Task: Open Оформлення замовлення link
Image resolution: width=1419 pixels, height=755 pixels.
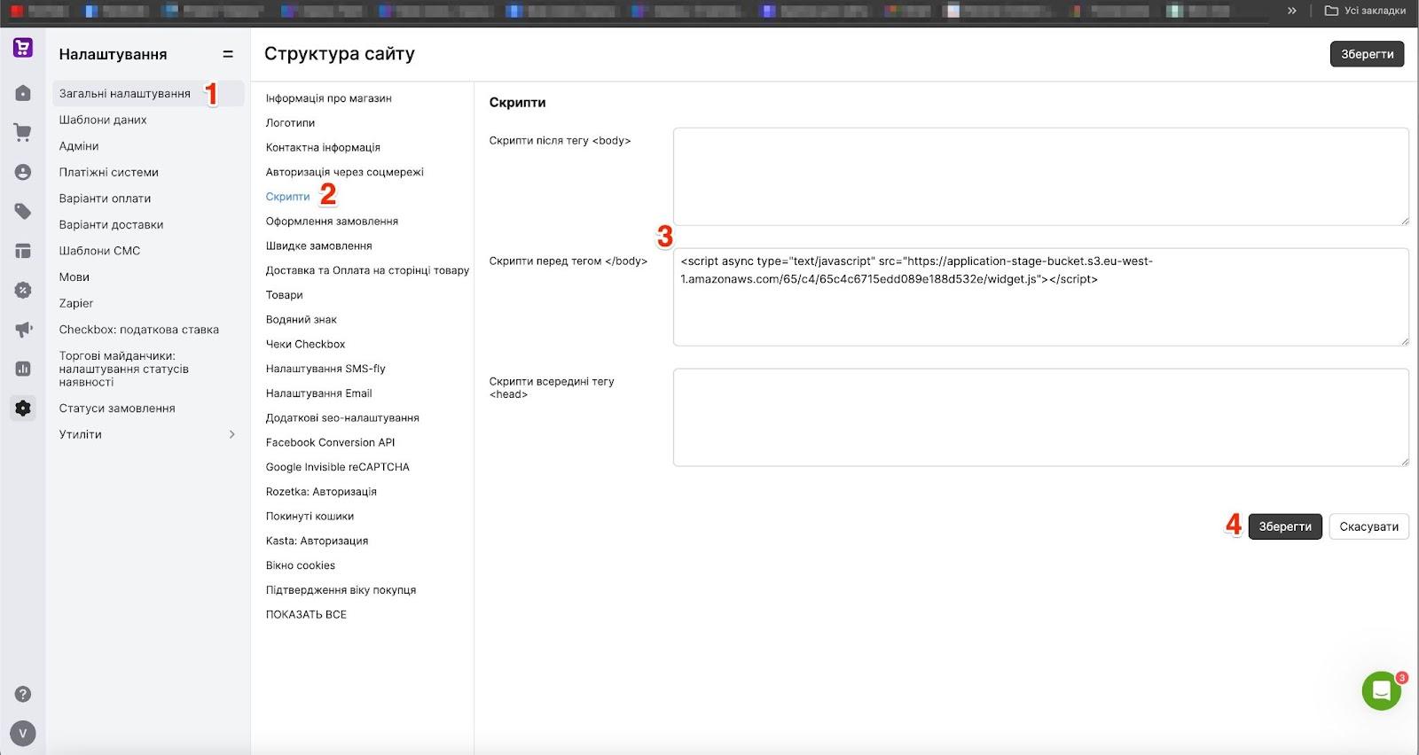Action: click(332, 222)
